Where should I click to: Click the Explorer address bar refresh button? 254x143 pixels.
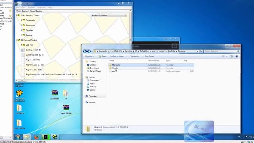click(201, 51)
